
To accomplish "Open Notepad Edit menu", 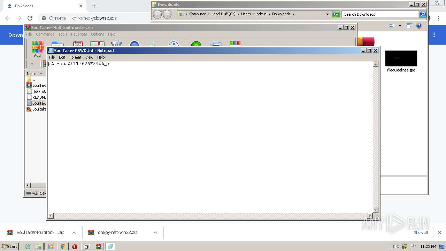I will point(62,57).
